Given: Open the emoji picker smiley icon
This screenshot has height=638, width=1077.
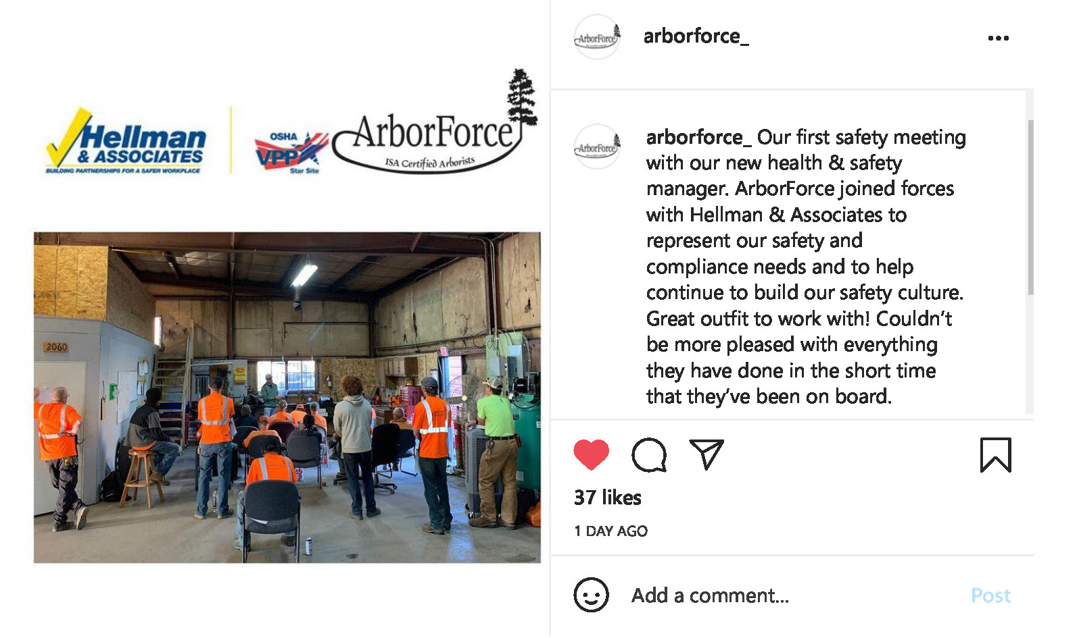Looking at the screenshot, I should coord(591,595).
